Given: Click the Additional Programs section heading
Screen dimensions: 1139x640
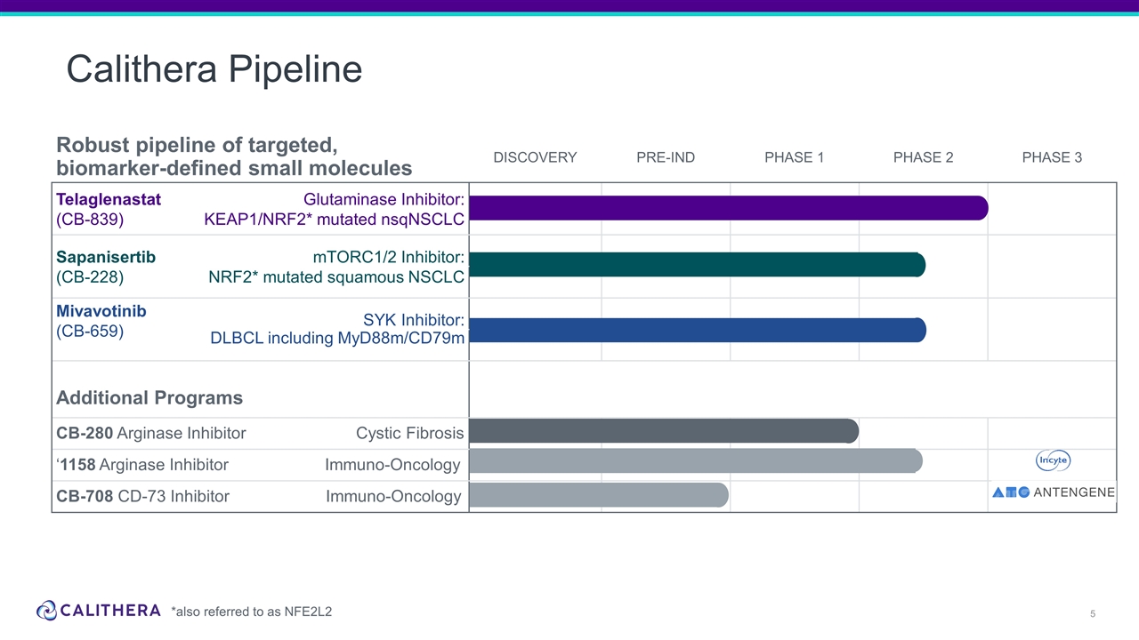Looking at the screenshot, I should [x=149, y=397].
